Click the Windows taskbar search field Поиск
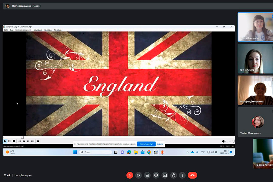This screenshot has width=273, height=182. pos(96,152)
